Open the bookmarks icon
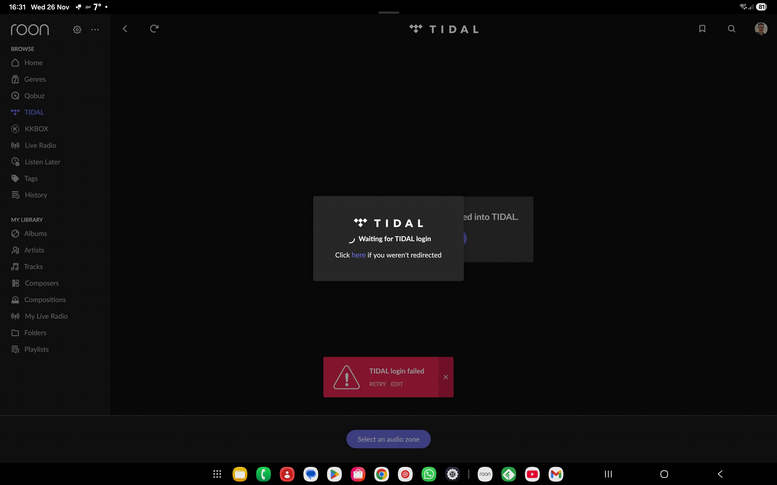The image size is (777, 485). [702, 29]
